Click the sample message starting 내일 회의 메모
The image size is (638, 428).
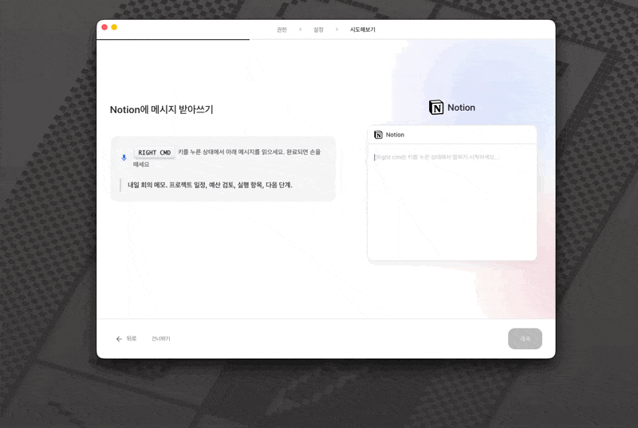210,185
